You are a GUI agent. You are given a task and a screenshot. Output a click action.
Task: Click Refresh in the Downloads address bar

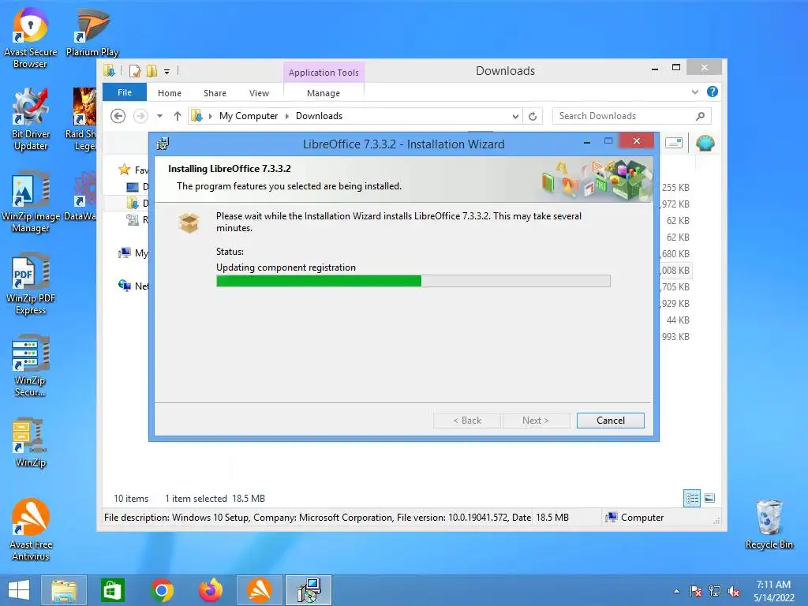(533, 117)
